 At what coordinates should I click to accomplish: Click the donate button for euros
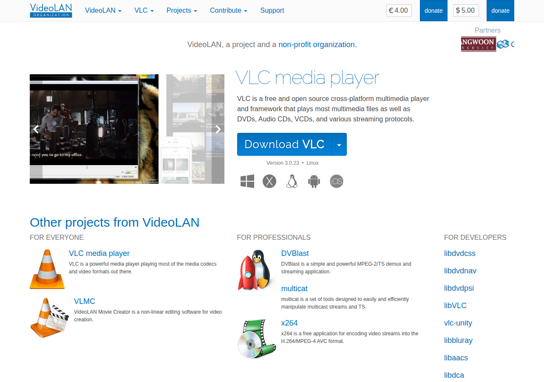point(433,11)
